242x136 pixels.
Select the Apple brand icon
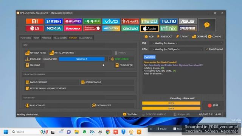point(149,28)
